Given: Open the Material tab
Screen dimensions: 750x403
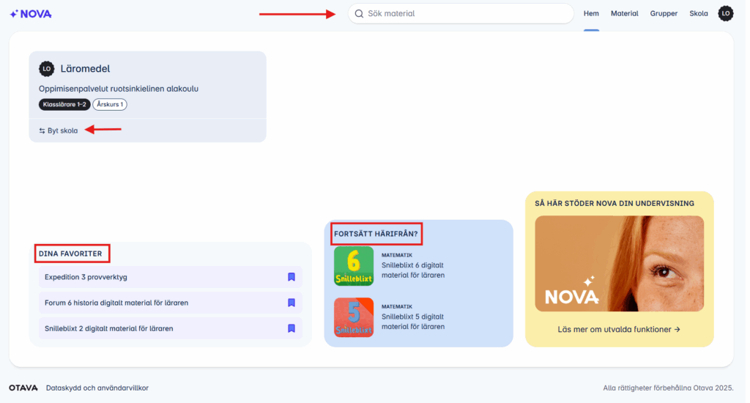Looking at the screenshot, I should click(624, 13).
